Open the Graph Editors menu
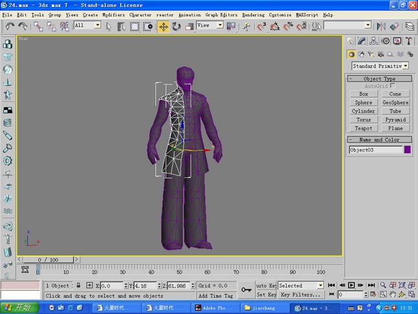Viewport: 418px width, 314px height. coord(221,15)
